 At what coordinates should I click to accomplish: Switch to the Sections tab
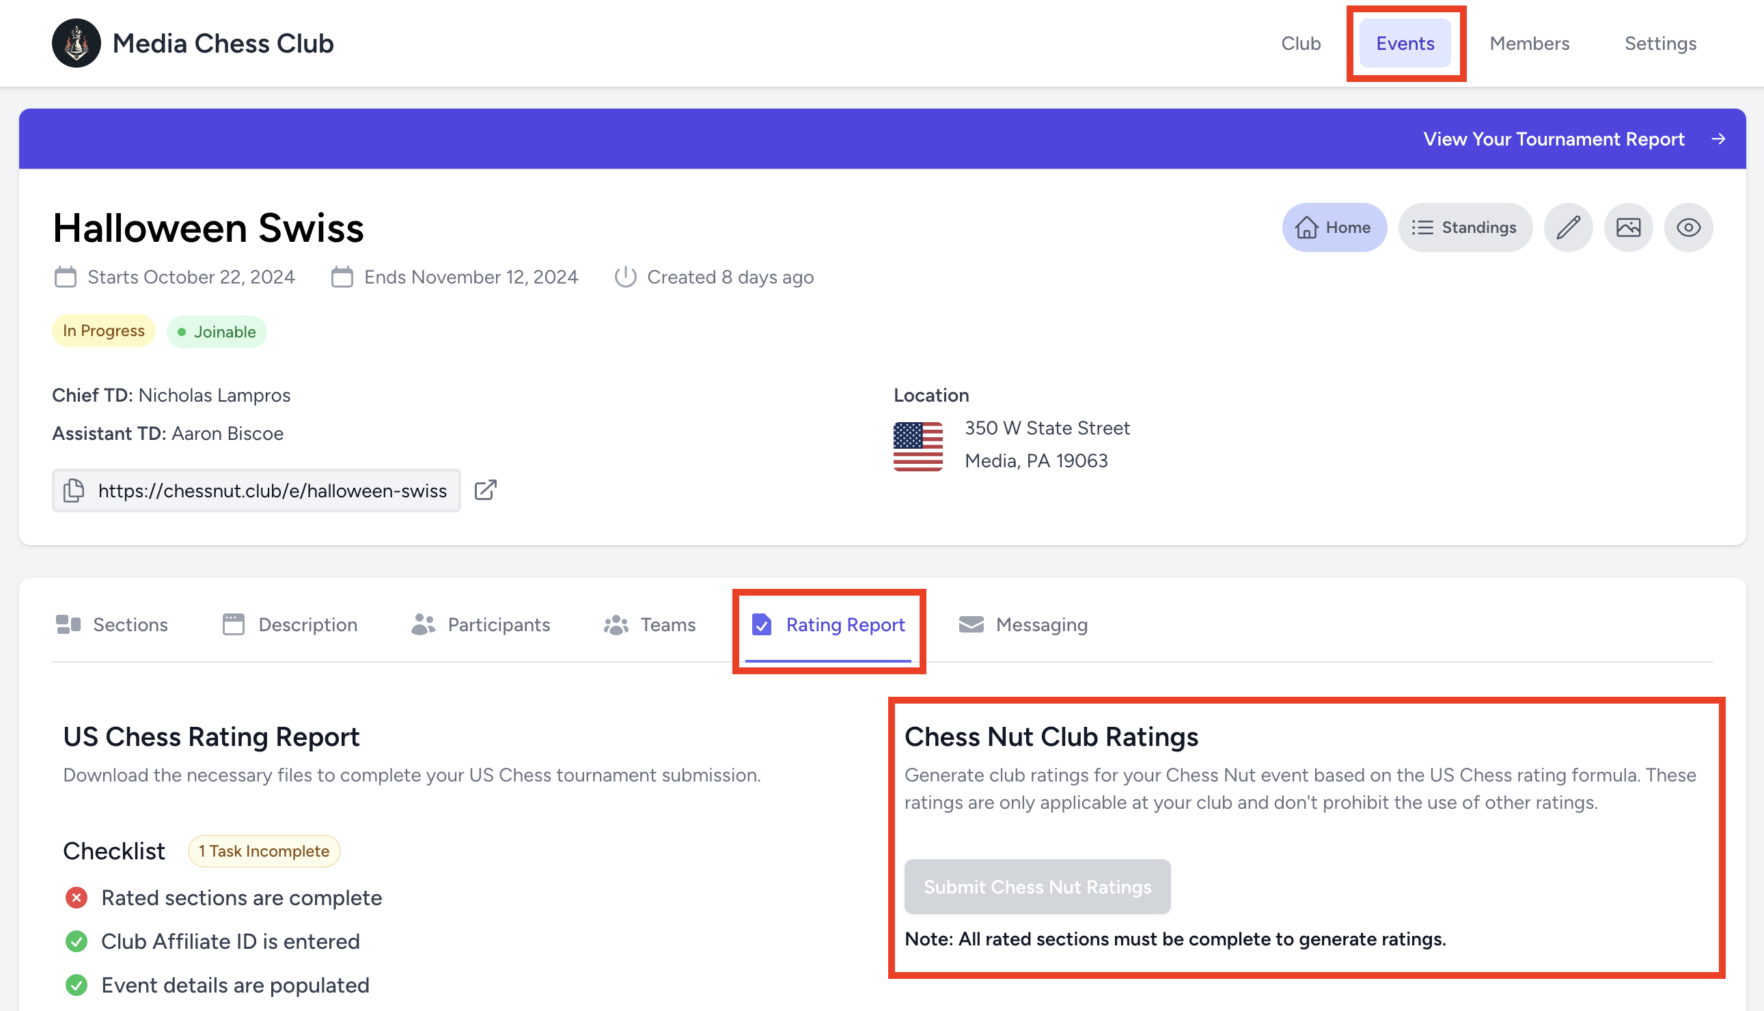click(x=113, y=624)
